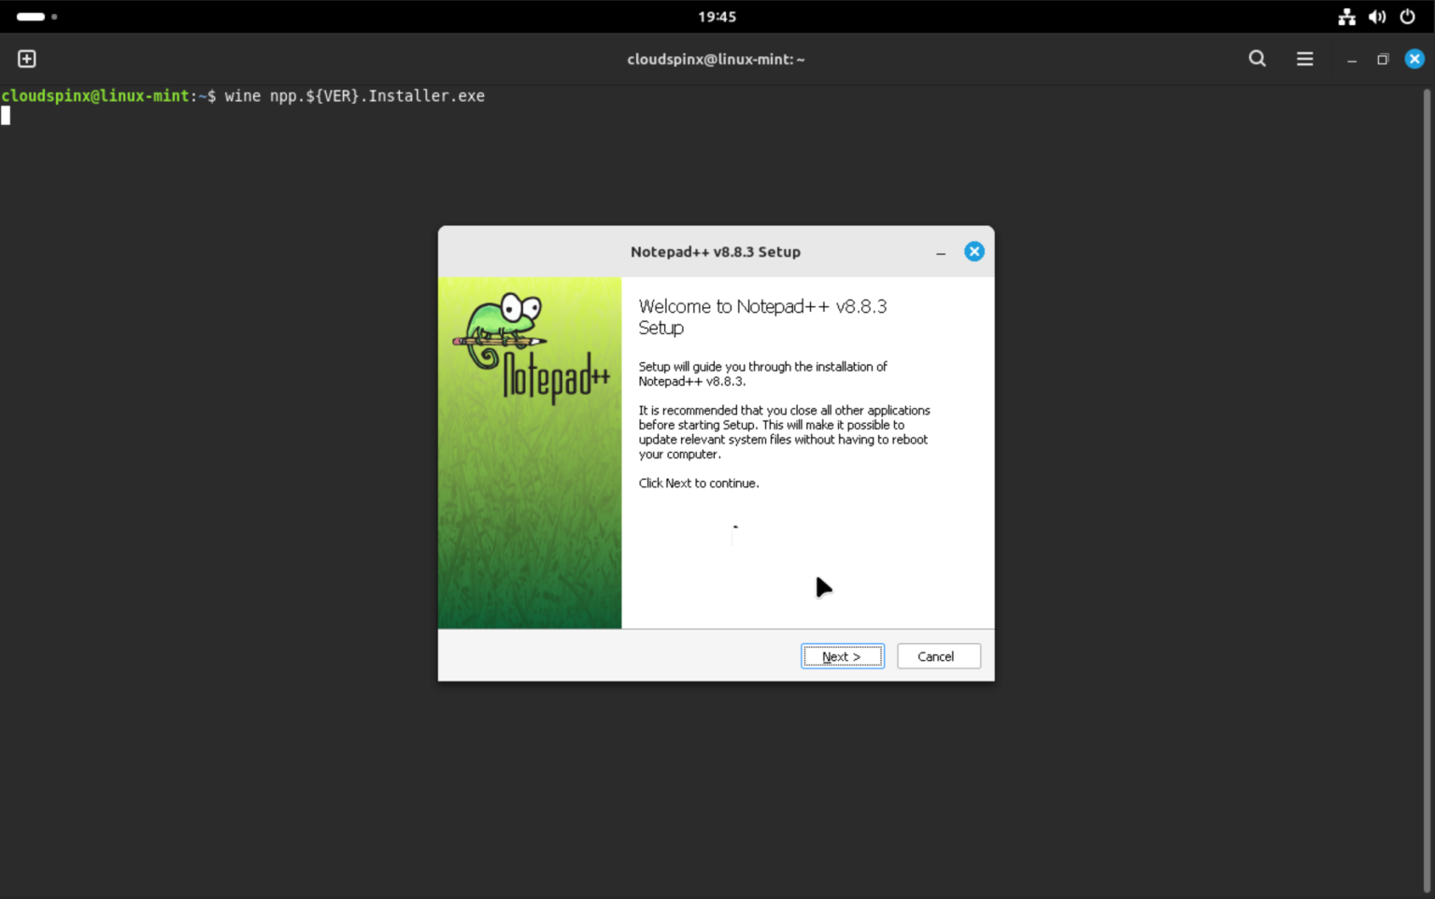The height and width of the screenshot is (899, 1435).
Task: Open the terminal hamburger menu
Action: [x=1304, y=58]
